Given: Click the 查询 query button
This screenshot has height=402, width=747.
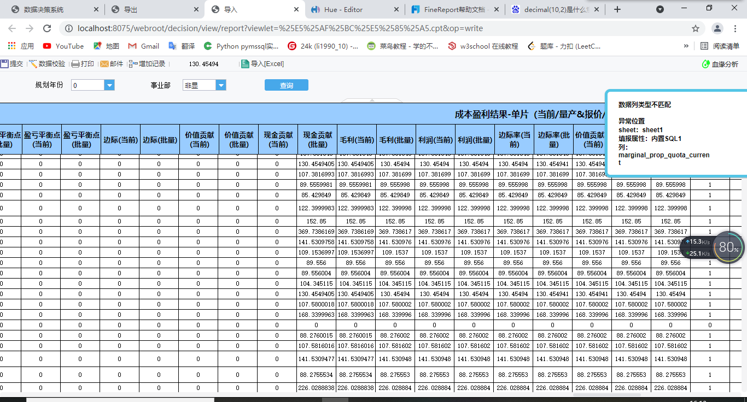Looking at the screenshot, I should 287,85.
